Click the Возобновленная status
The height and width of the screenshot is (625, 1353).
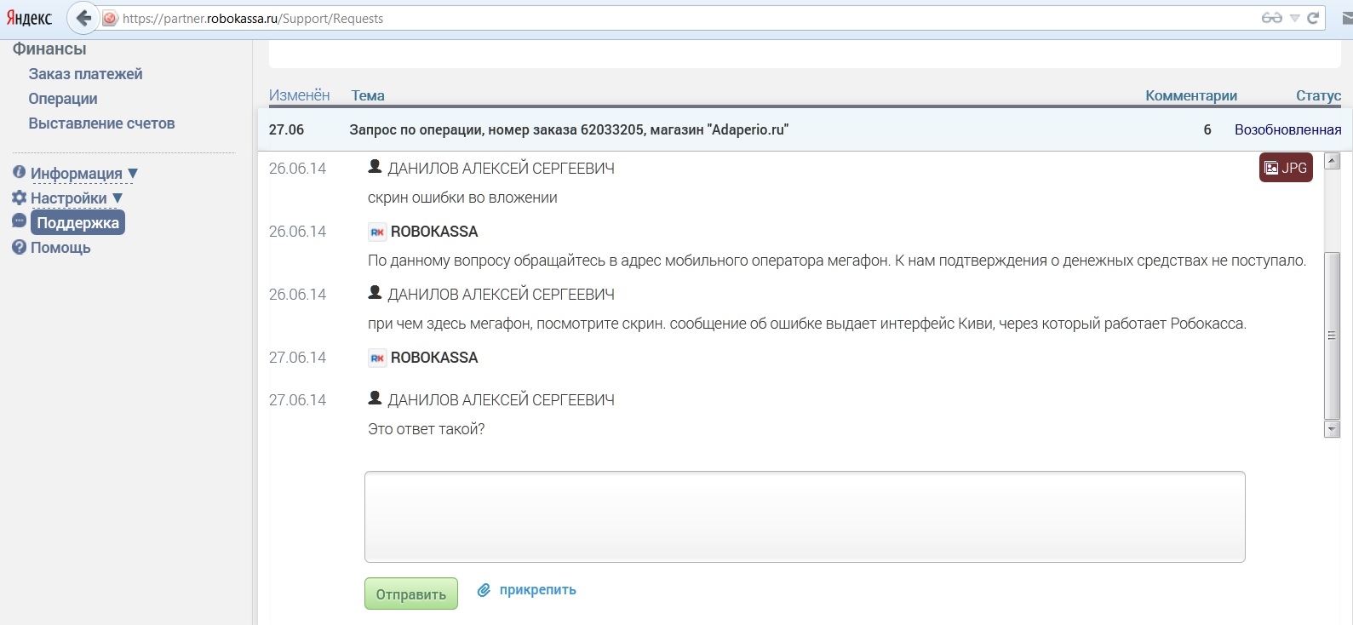pos(1287,129)
